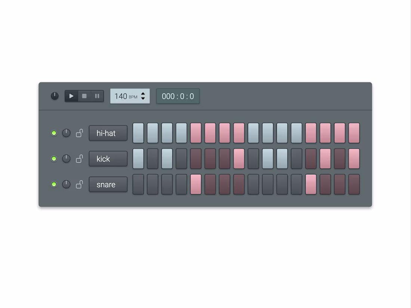Screen dimensions: 411x308
Task: Toggle hi-hat step 5 (first pink pad)
Action: click(196, 133)
